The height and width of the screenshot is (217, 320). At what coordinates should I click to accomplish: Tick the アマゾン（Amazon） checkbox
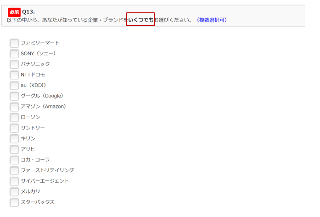(x=14, y=107)
